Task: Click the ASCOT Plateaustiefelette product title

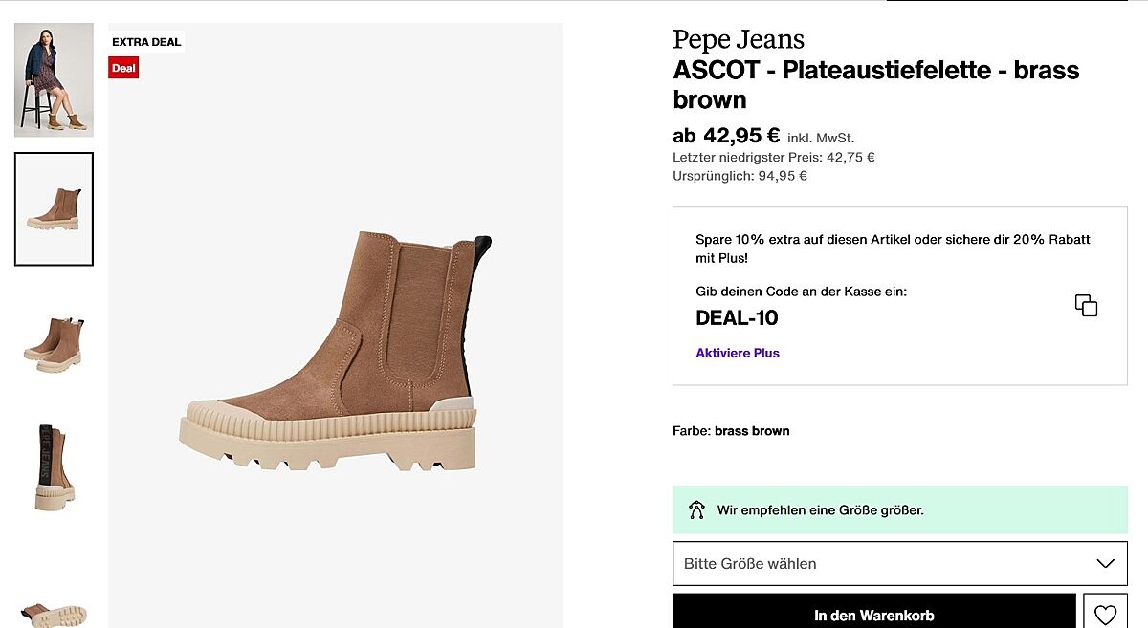Action: click(875, 84)
